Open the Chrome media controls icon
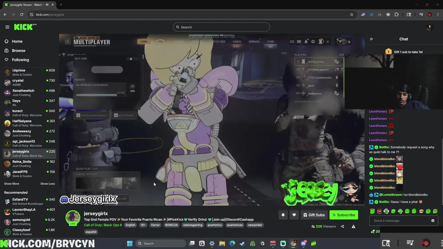Image resolution: width=443 pixels, height=249 pixels. [421, 15]
